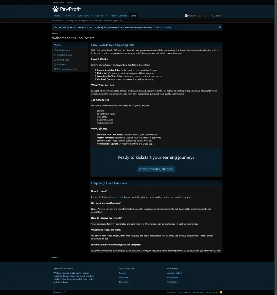Screen dimensions: 277x295
Task: Click the Browse available jobs now! button
Action: (156, 169)
